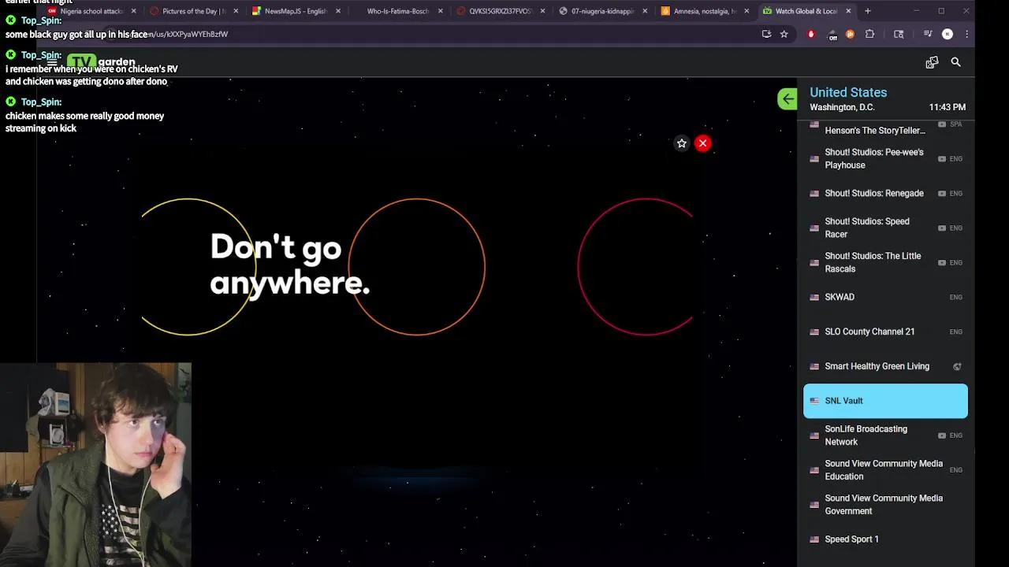Switch to the Amnesia, nostalgia tab
The width and height of the screenshot is (1009, 567).
(x=704, y=11)
